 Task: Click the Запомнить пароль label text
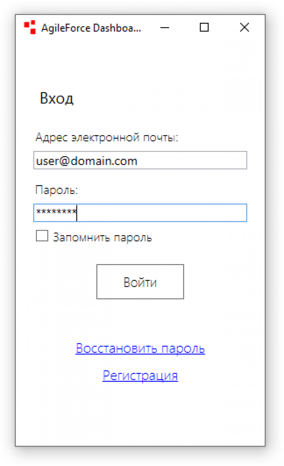click(102, 238)
